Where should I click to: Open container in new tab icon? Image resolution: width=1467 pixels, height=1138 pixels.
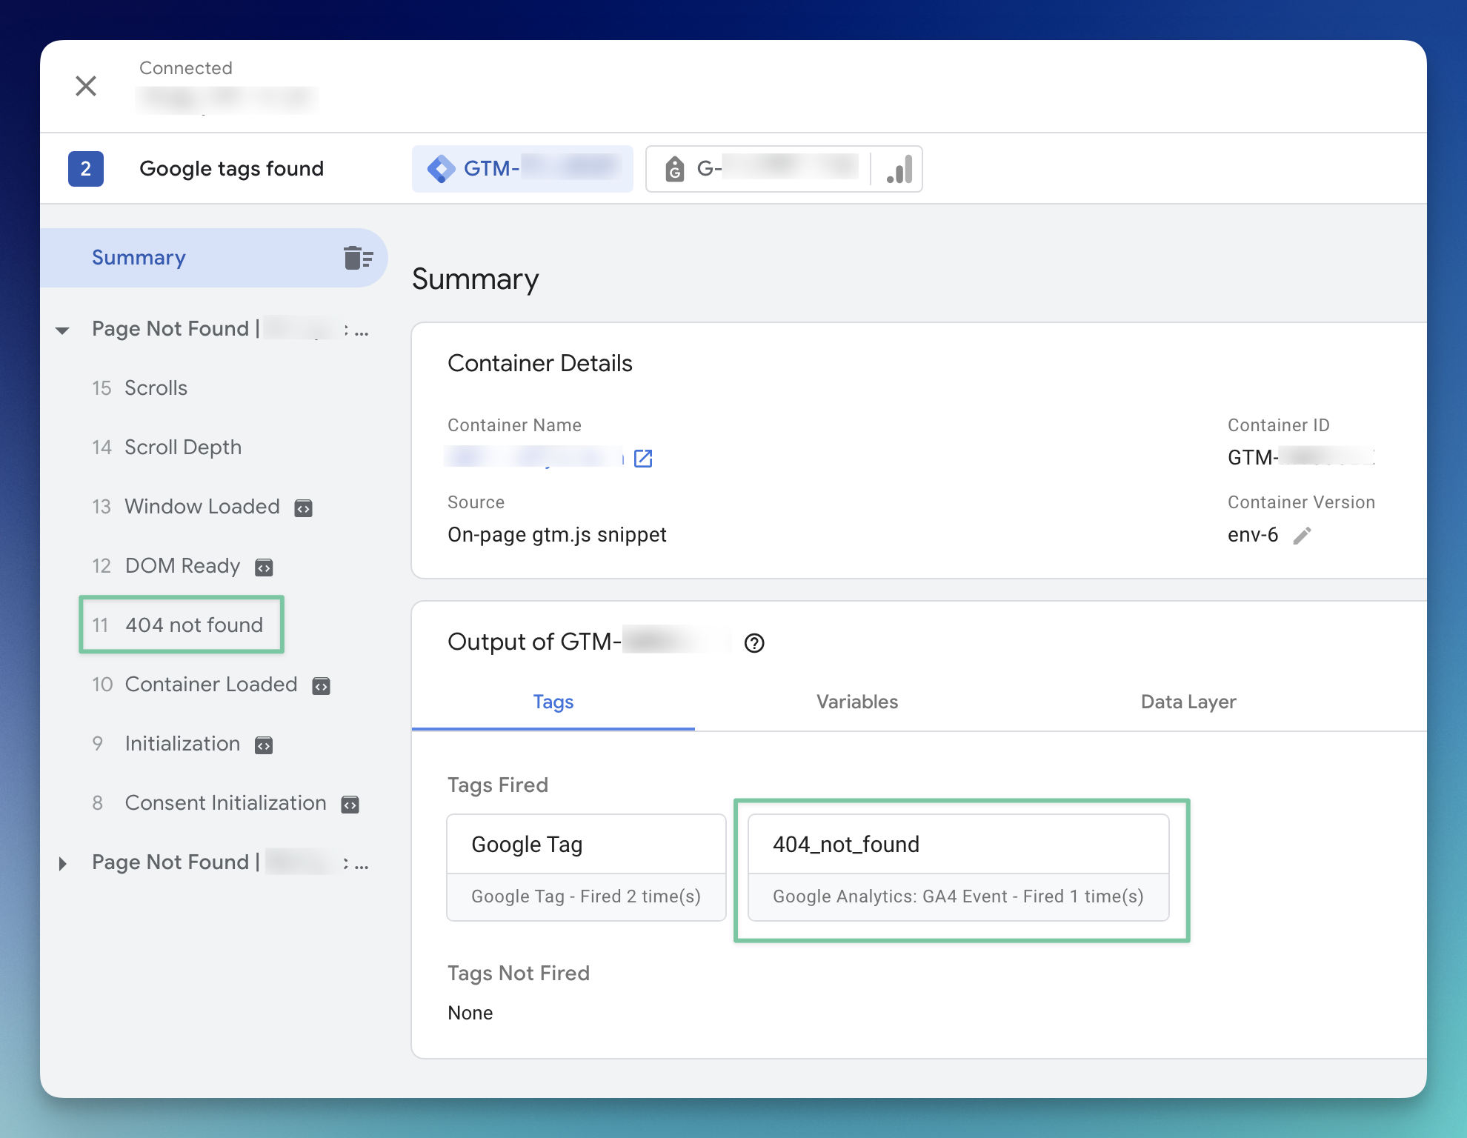coord(643,459)
